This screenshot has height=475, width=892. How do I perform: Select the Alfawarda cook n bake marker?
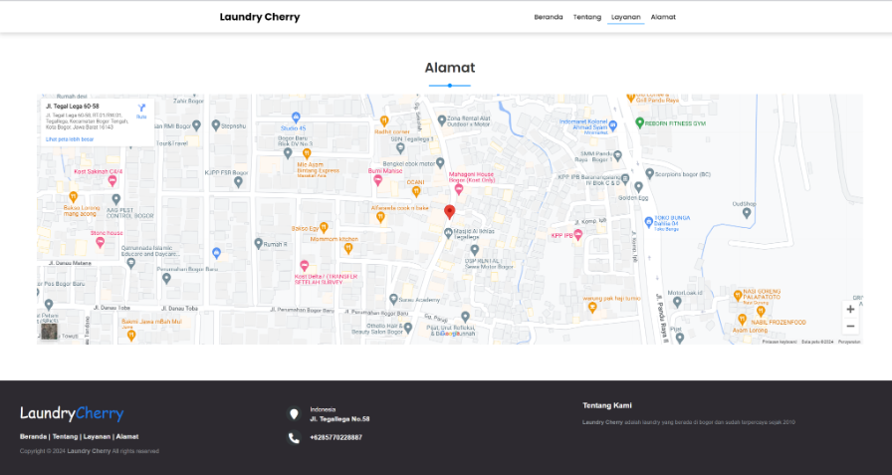380,217
